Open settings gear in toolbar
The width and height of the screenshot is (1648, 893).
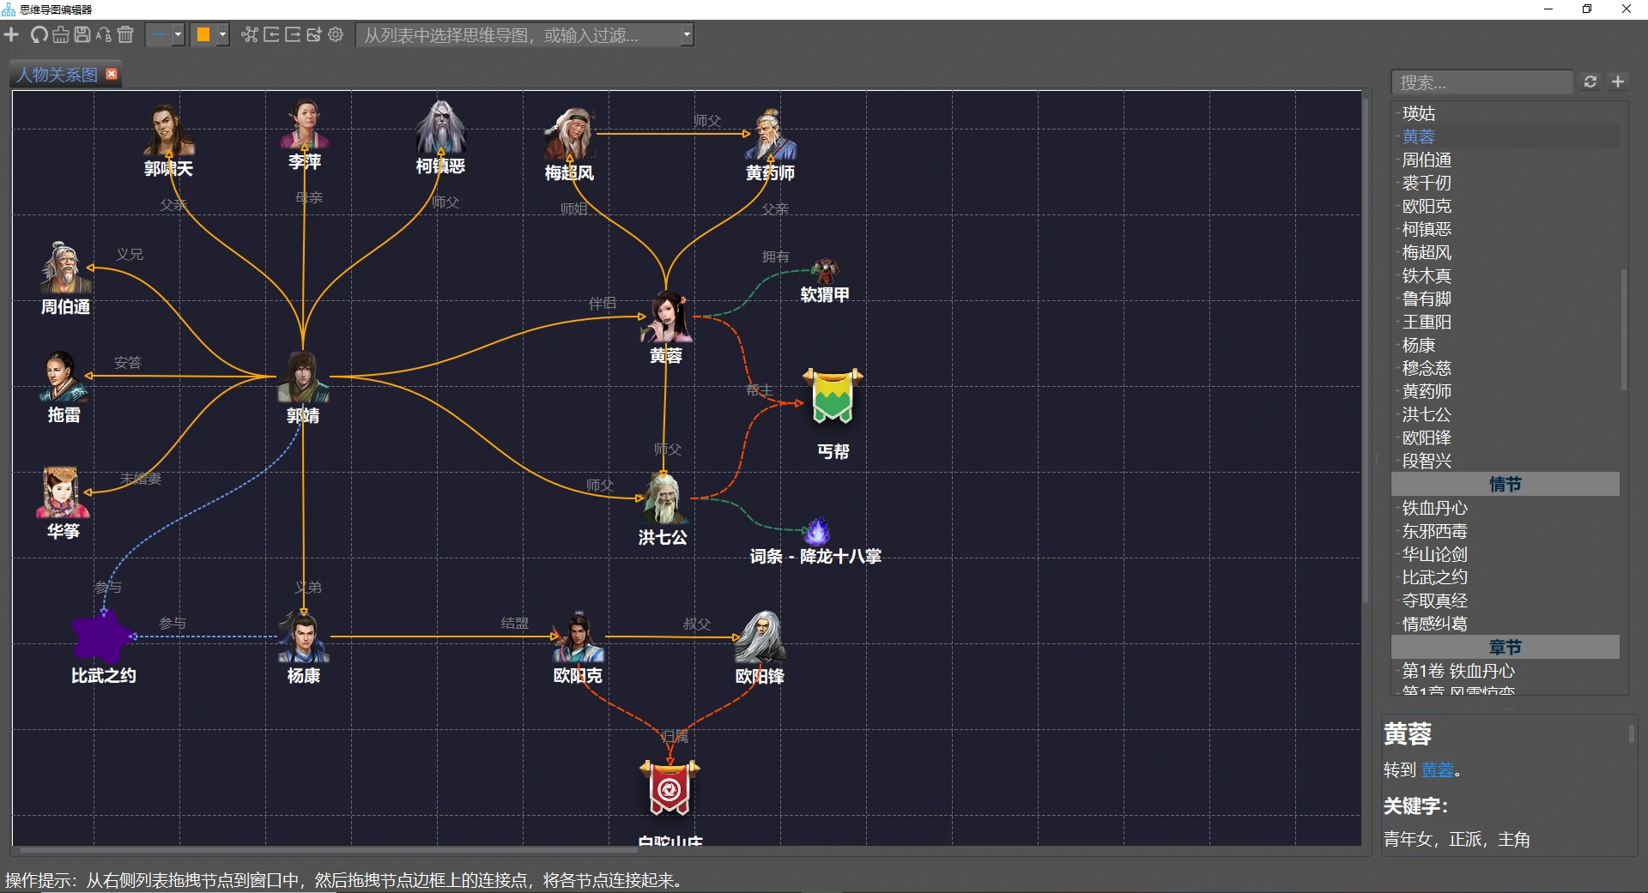pos(336,34)
